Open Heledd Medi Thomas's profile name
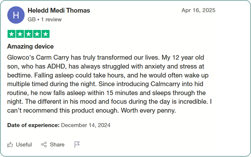Image resolution: width=251 pixels, height=157 pixels. 59,11
